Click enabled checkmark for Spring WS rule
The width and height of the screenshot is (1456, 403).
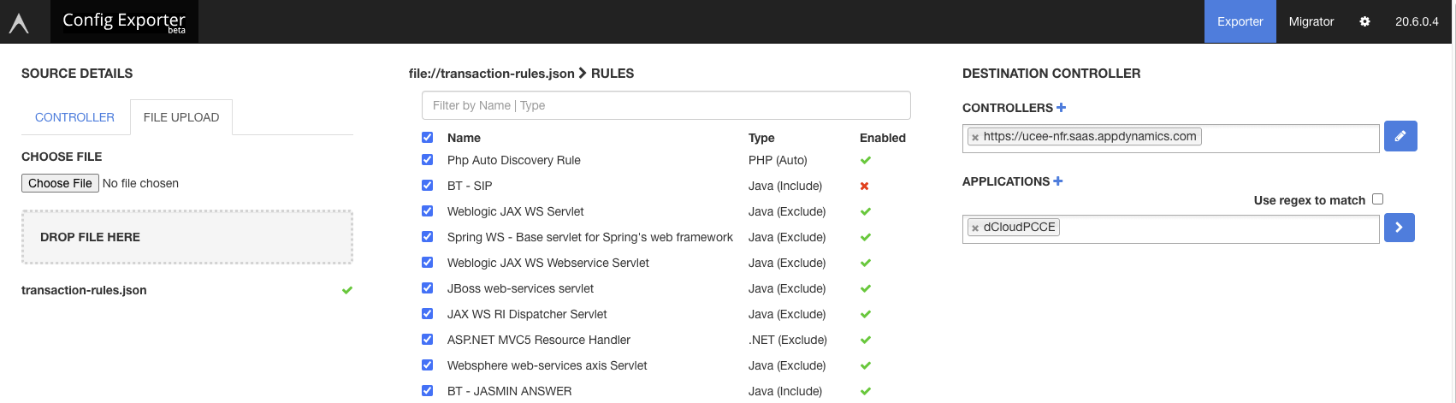tap(866, 237)
